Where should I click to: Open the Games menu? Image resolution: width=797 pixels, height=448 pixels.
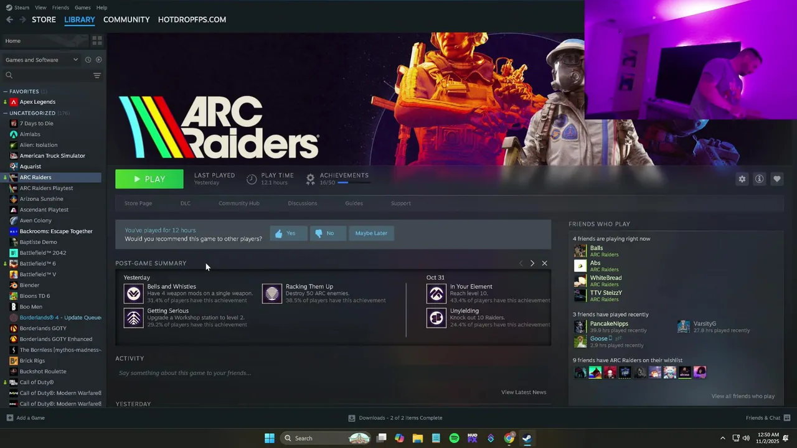pyautogui.click(x=82, y=7)
